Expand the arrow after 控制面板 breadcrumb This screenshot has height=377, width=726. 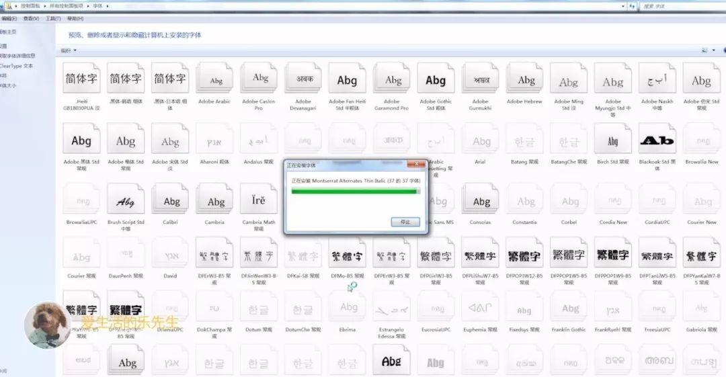tap(45, 6)
